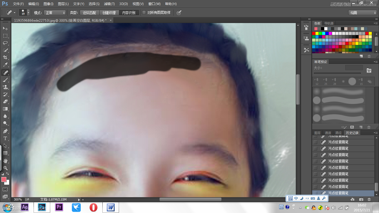
Task: Select the Crop tool
Action: point(6,57)
